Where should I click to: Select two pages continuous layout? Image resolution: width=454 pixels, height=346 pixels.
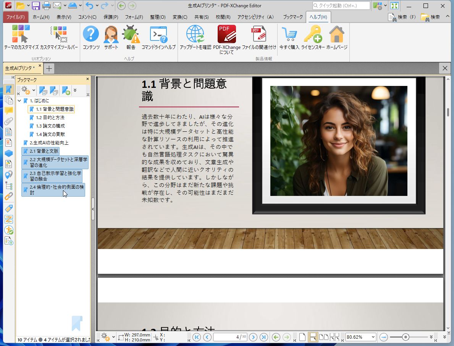(334, 337)
